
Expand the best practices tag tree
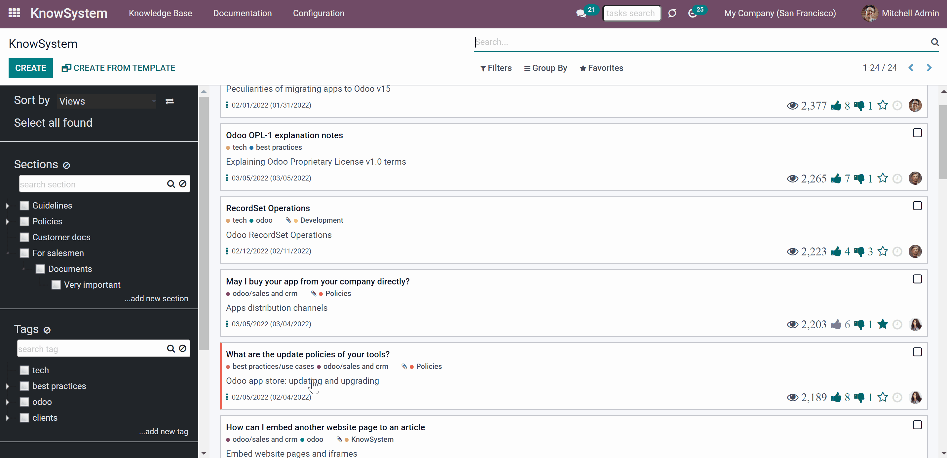7,386
